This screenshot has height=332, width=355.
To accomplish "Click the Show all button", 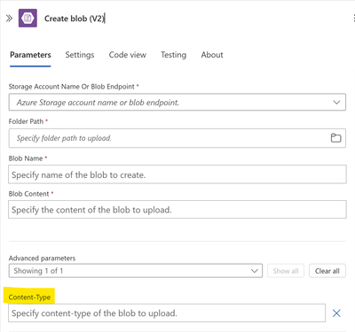I will (x=286, y=271).
